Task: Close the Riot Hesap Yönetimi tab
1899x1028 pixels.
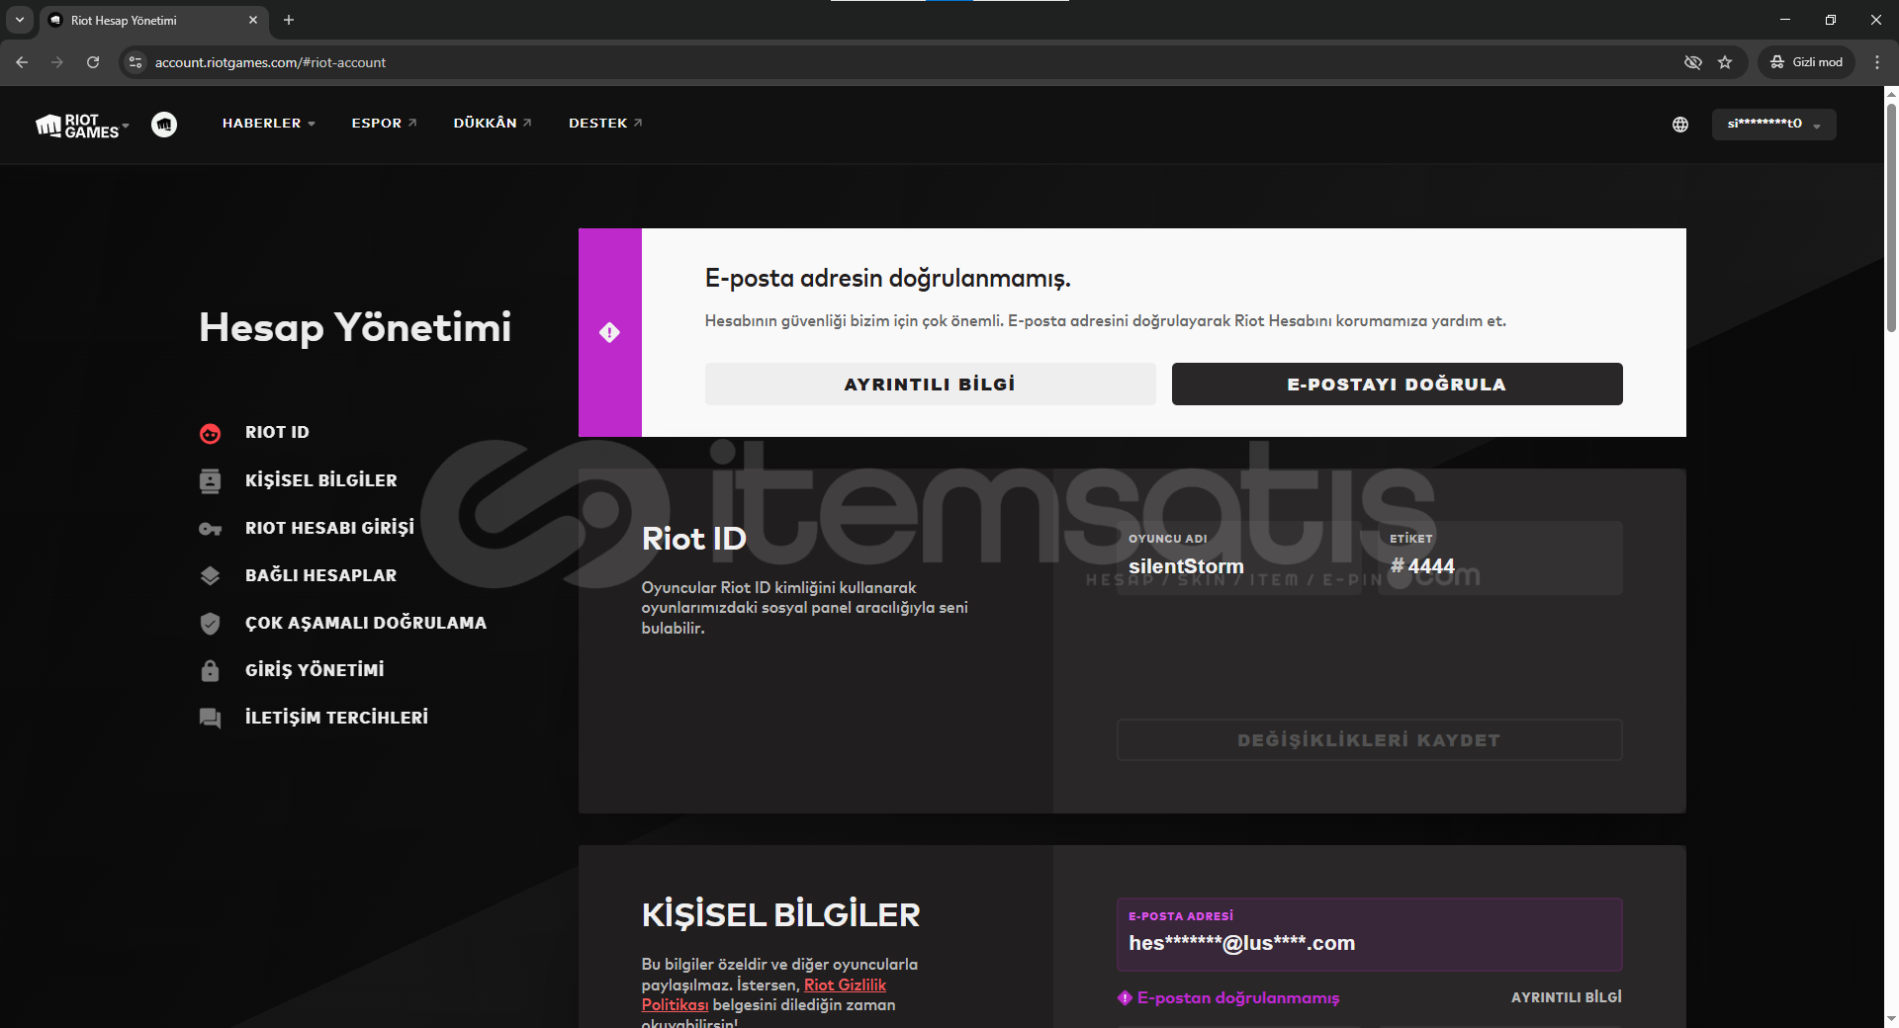Action: coord(253,20)
